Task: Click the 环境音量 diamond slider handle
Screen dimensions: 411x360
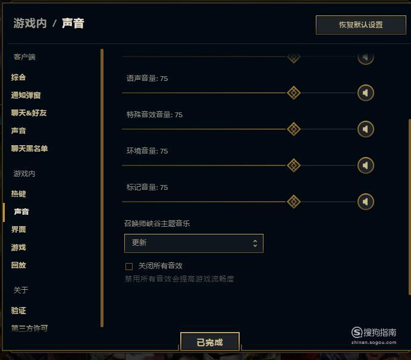Action: pyautogui.click(x=294, y=165)
